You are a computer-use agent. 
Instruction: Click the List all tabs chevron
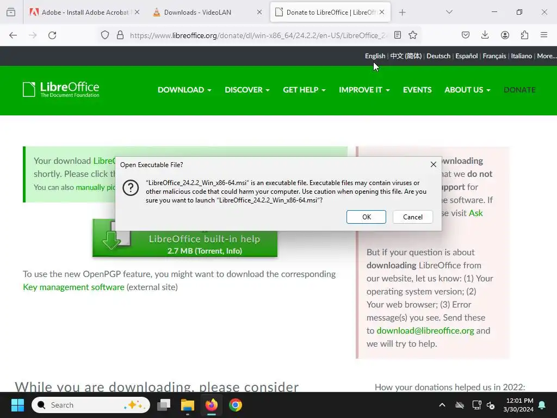coord(449,12)
